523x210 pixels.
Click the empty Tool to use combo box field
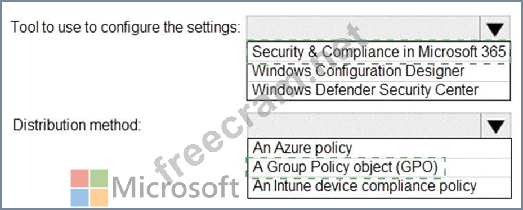[x=363, y=29]
